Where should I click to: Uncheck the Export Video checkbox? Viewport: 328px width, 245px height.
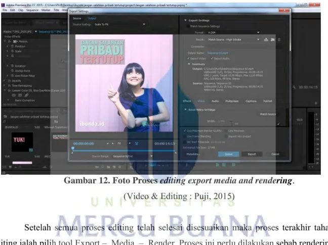pyautogui.click(x=188, y=59)
